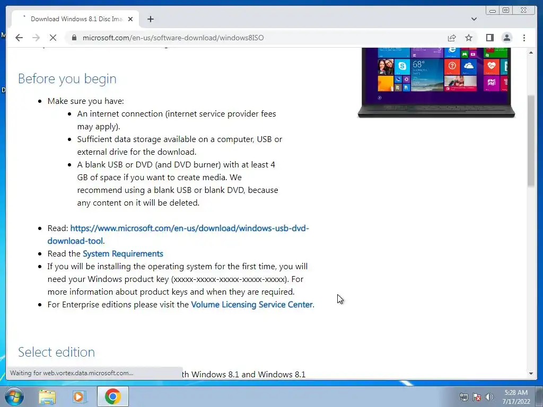View site security lock information

click(x=74, y=38)
